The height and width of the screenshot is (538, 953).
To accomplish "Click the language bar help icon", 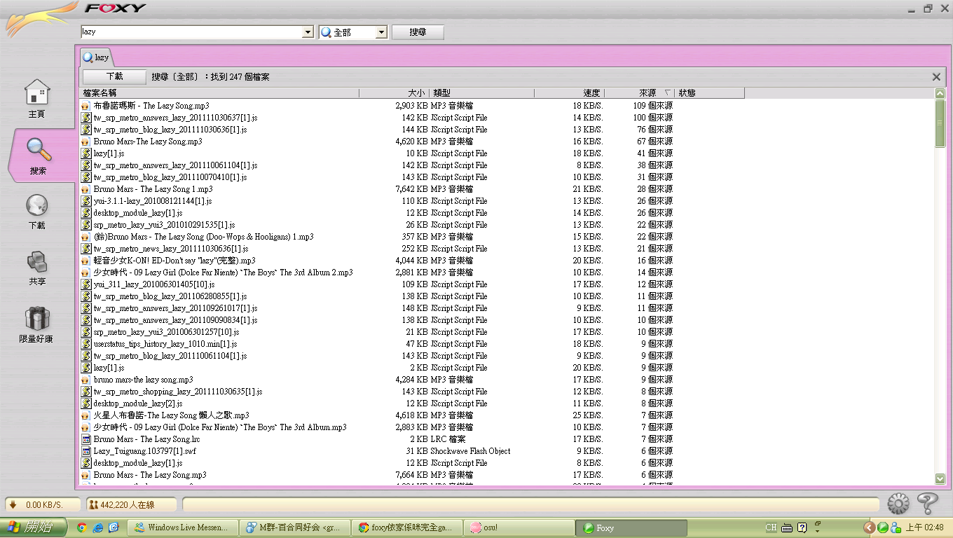I will (x=802, y=527).
